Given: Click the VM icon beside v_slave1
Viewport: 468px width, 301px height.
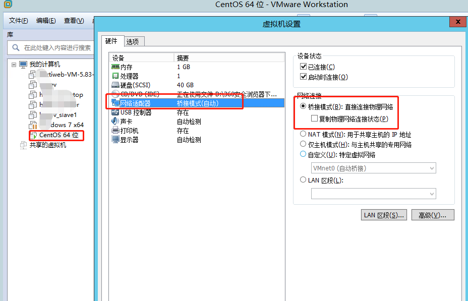Looking at the screenshot, I should (33, 115).
